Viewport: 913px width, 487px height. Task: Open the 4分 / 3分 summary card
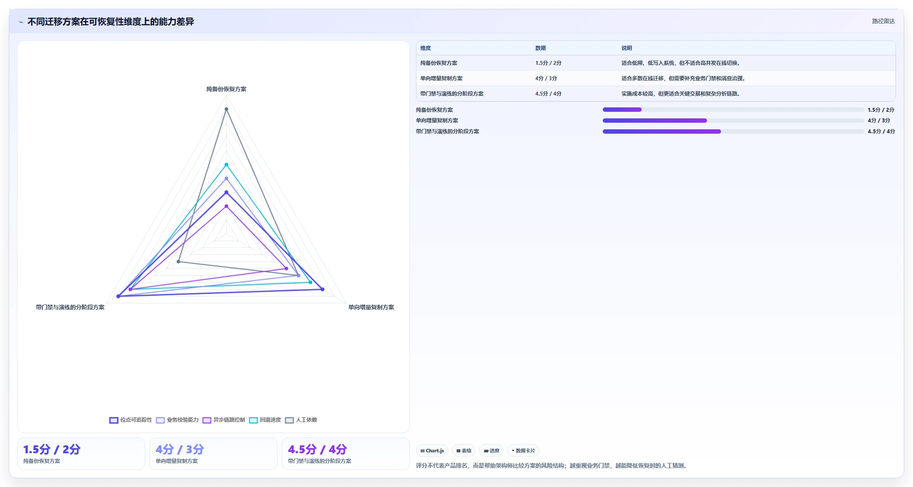point(213,454)
